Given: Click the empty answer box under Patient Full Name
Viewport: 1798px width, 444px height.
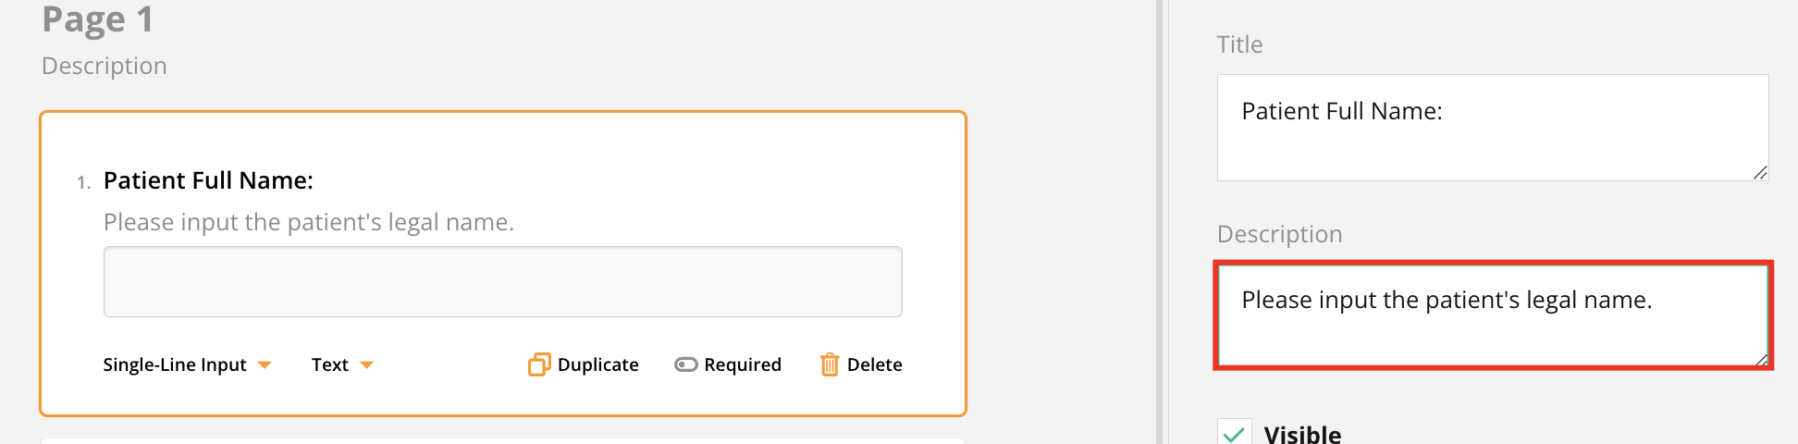Looking at the screenshot, I should pyautogui.click(x=502, y=281).
